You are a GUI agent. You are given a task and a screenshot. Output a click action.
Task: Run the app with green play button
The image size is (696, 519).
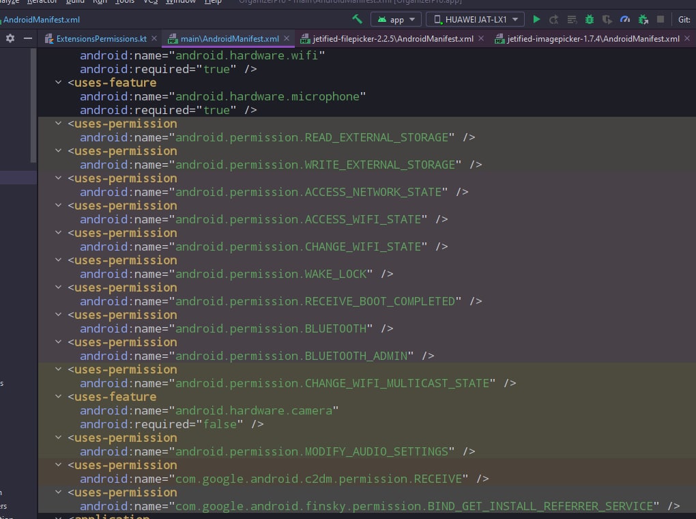(x=536, y=19)
